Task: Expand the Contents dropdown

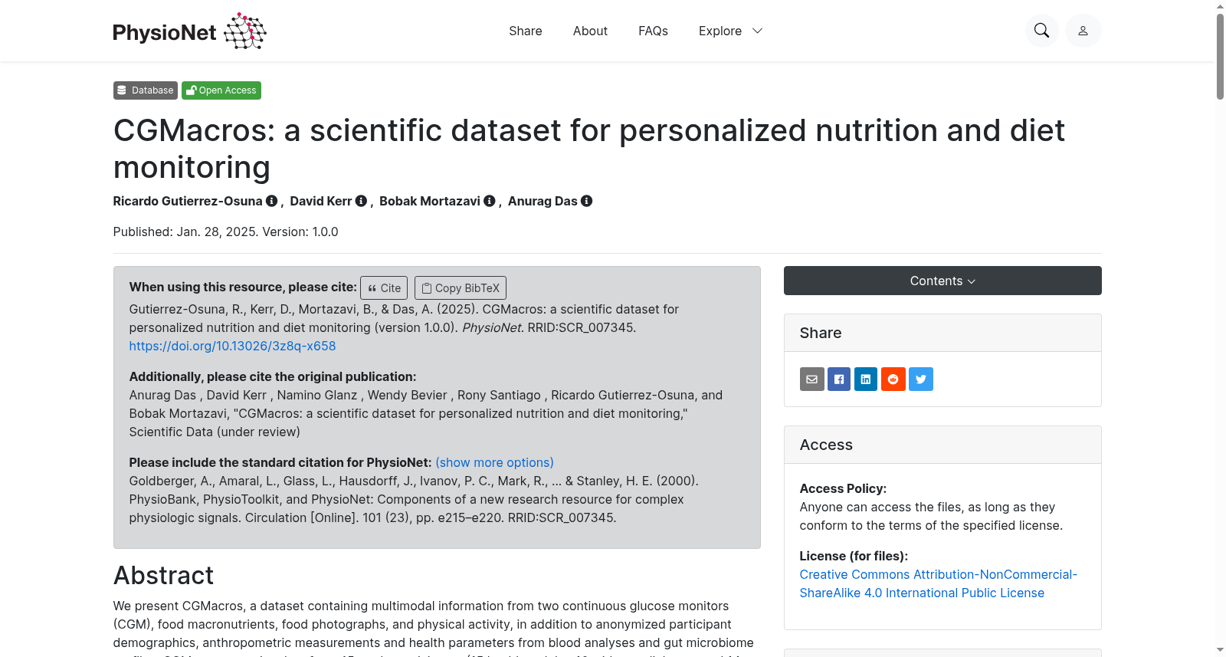Action: tap(942, 281)
